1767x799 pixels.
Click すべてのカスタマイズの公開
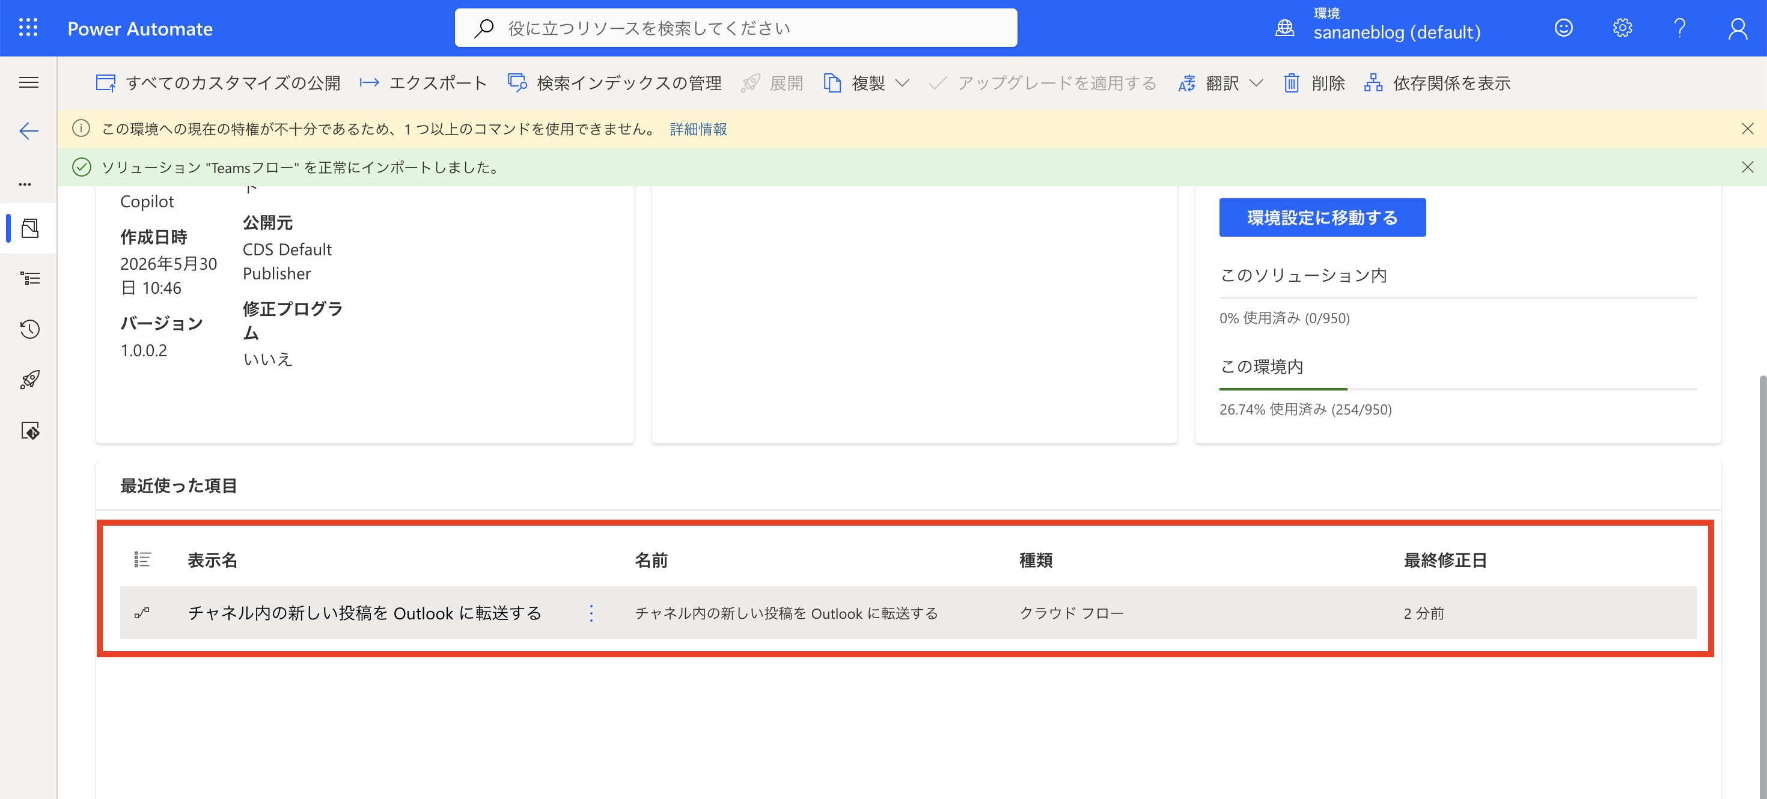[218, 83]
